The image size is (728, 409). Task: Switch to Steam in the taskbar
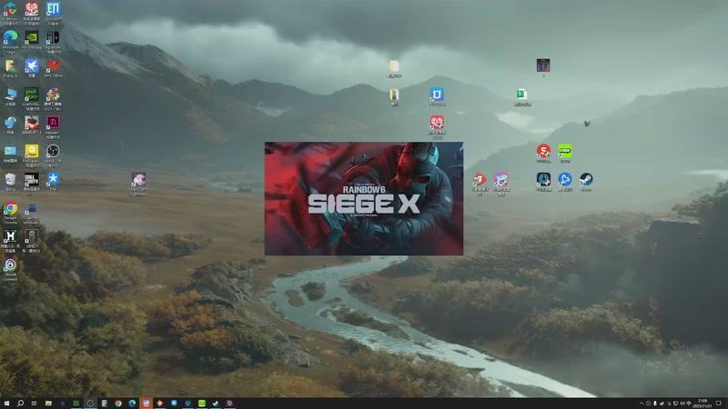click(216, 404)
